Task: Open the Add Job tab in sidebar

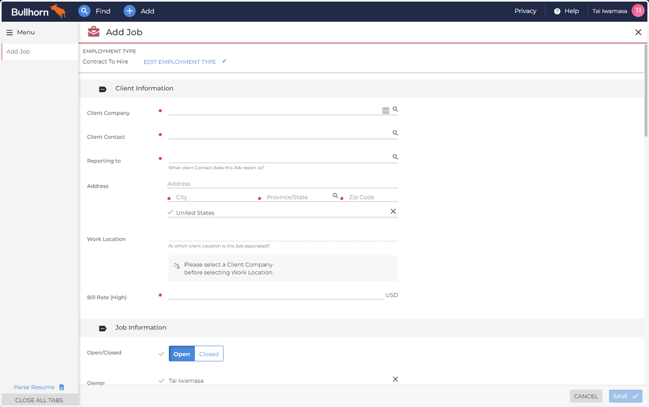Action: click(40, 52)
